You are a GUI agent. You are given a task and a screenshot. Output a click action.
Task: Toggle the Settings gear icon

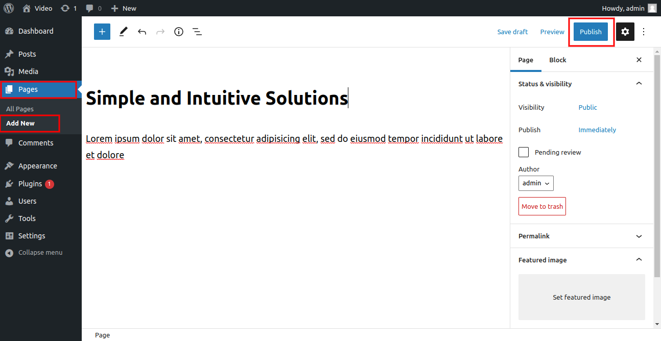pyautogui.click(x=625, y=32)
